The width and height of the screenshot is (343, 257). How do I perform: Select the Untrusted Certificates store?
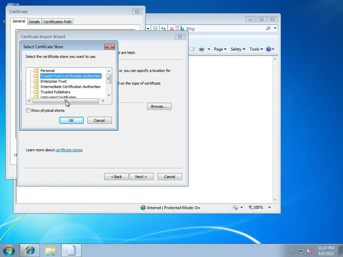click(x=58, y=97)
